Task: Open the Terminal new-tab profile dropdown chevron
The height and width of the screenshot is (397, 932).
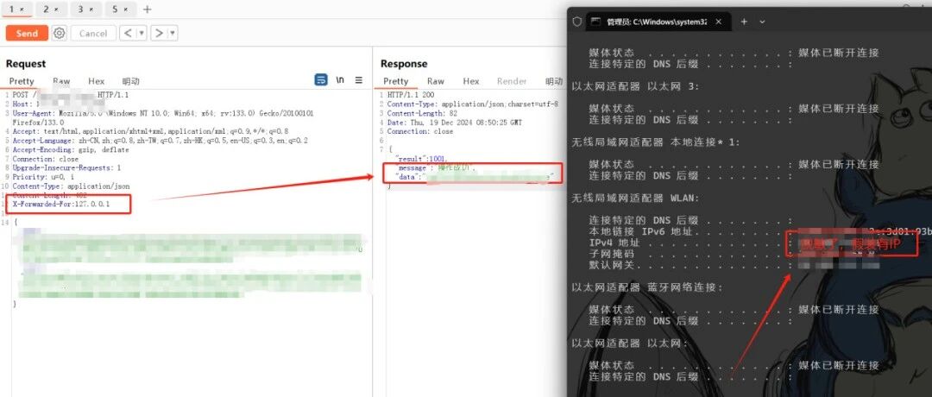Action: pyautogui.click(x=763, y=22)
